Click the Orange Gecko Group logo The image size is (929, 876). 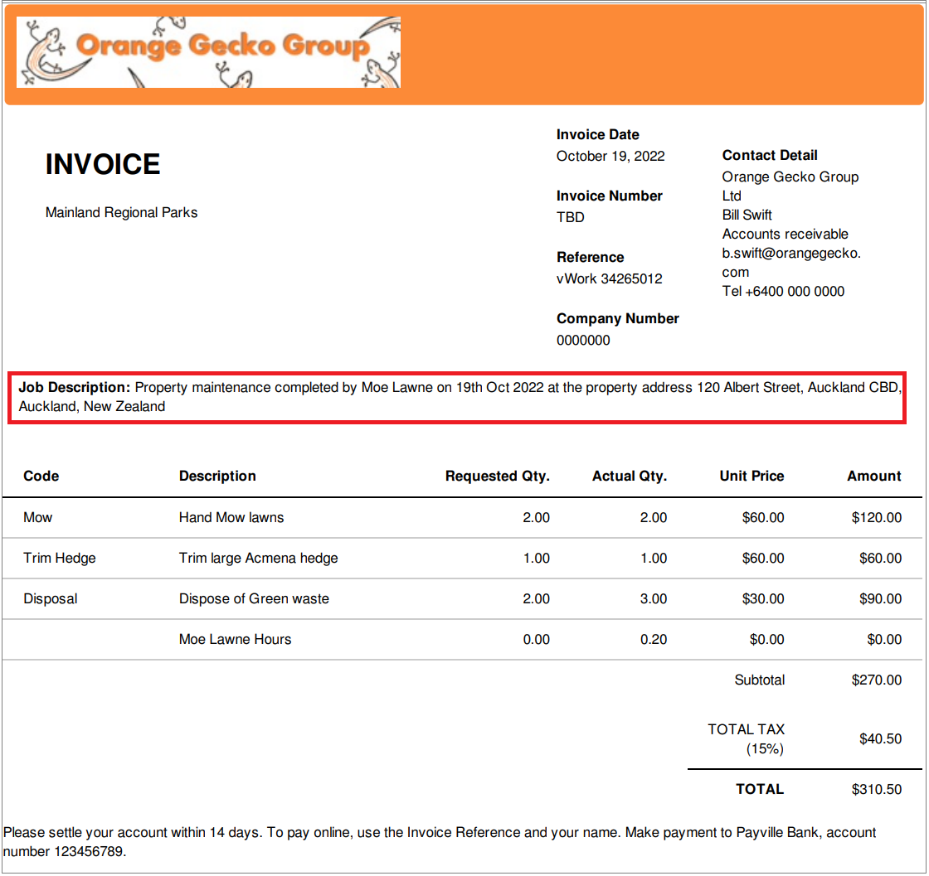point(207,51)
